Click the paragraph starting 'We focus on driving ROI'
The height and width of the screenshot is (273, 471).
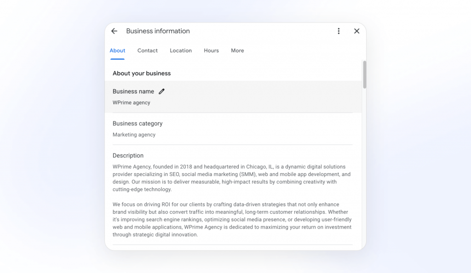pos(232,219)
